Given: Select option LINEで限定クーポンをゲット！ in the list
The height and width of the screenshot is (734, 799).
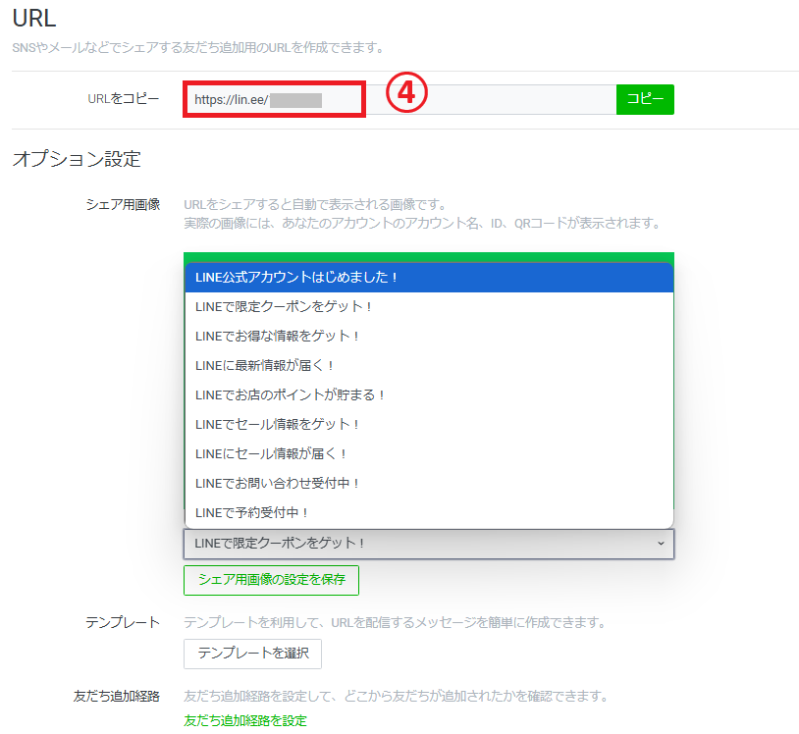Looking at the screenshot, I should 429,306.
